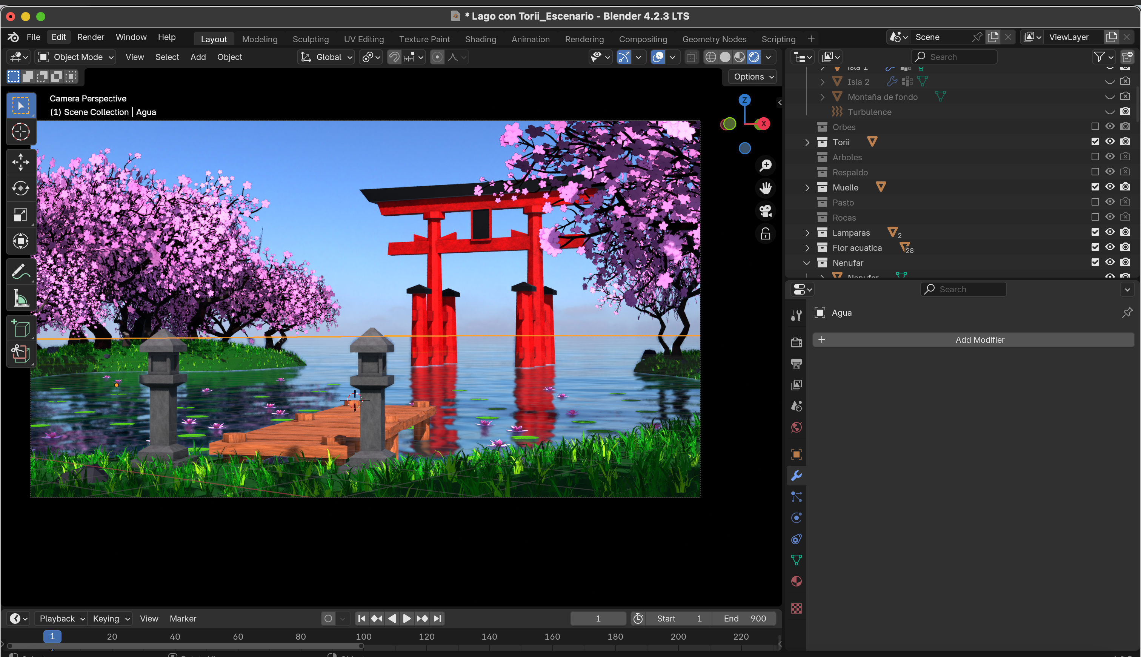The width and height of the screenshot is (1141, 657).
Task: Expand the Isla 2 object
Action: pos(822,82)
